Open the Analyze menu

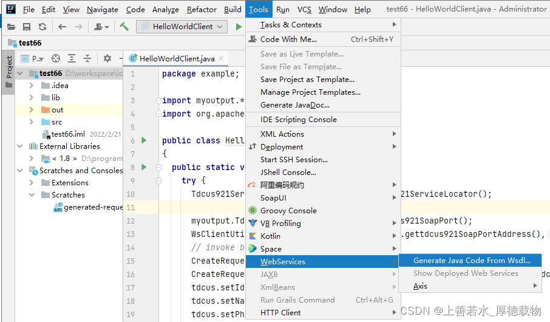166,10
